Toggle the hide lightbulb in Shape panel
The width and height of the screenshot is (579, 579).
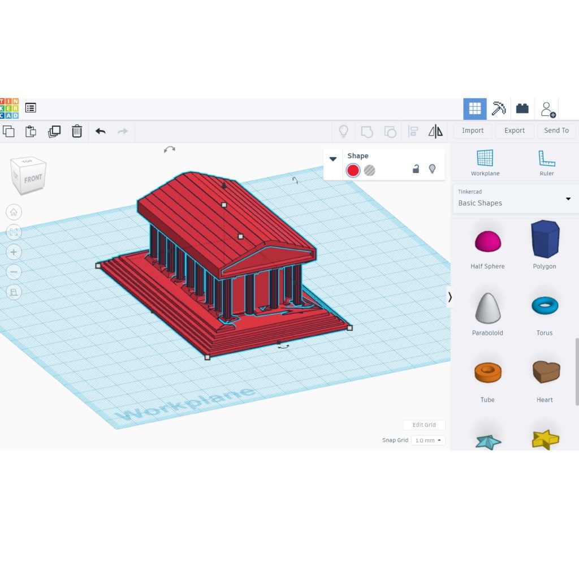(432, 169)
